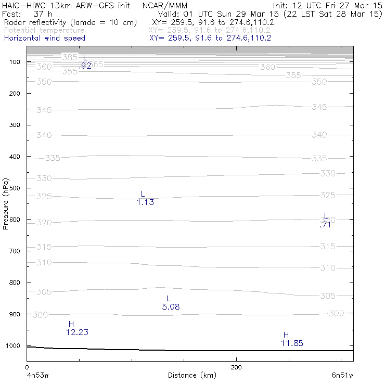
Task: Click the '6n51w' end location label
Action: coord(343,375)
